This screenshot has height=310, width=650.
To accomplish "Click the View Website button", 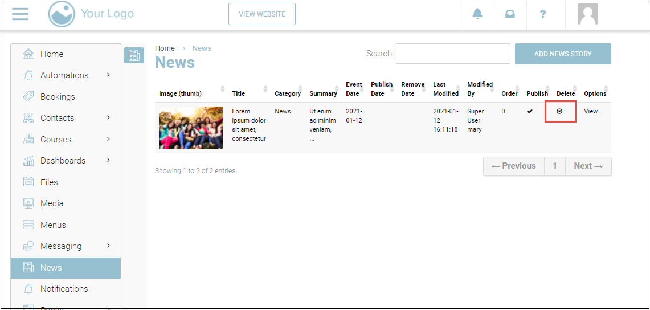I will (262, 14).
